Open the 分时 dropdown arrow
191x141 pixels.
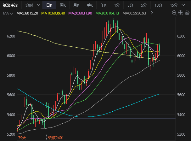[x=38, y=5]
